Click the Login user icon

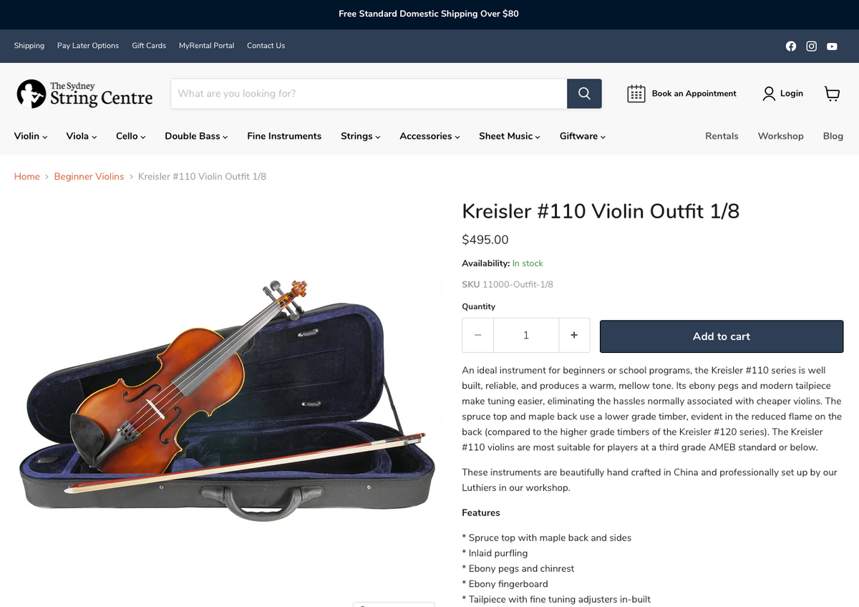coord(769,94)
